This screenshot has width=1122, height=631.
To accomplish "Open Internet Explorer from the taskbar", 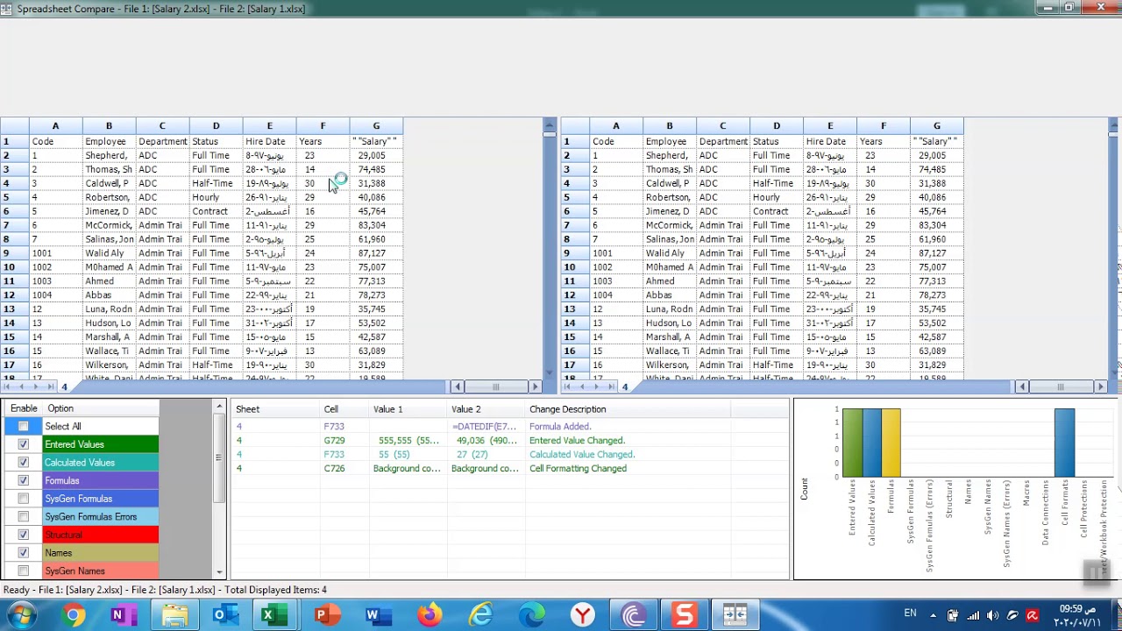I will pos(480,615).
